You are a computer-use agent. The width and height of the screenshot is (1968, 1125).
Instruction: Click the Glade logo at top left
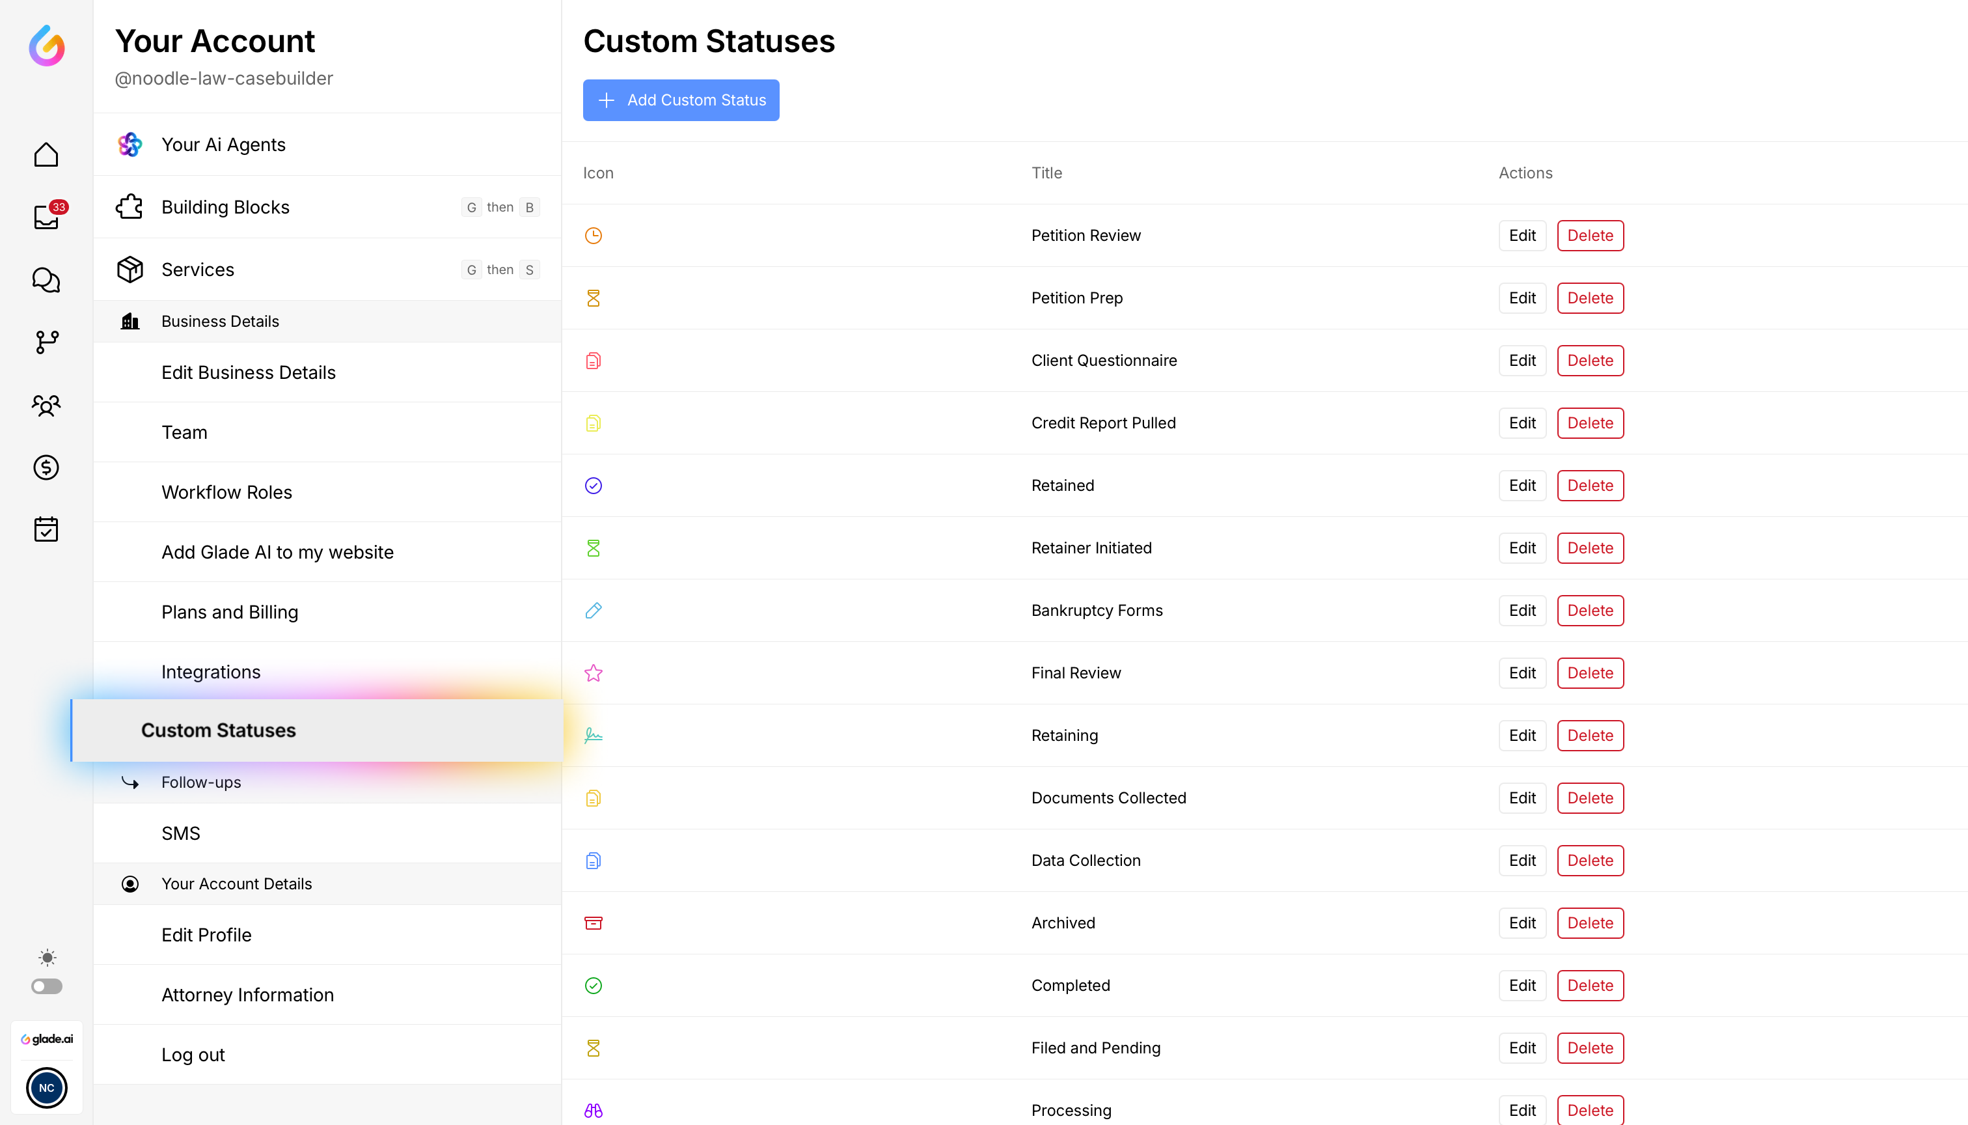point(46,46)
